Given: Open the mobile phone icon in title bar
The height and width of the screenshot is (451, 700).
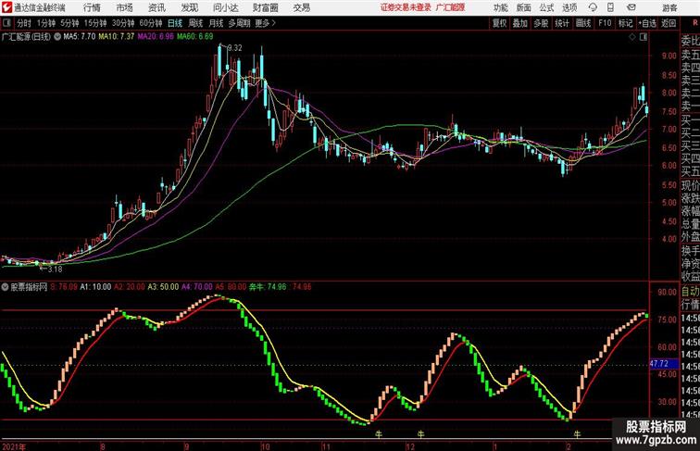Looking at the screenshot, I should (610, 7).
